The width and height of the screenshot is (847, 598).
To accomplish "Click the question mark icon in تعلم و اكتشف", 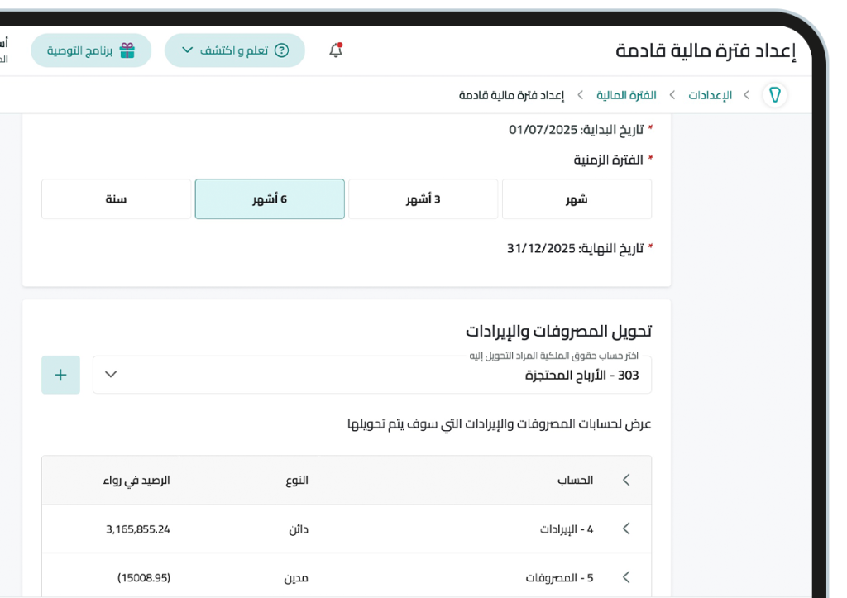I will pos(282,50).
